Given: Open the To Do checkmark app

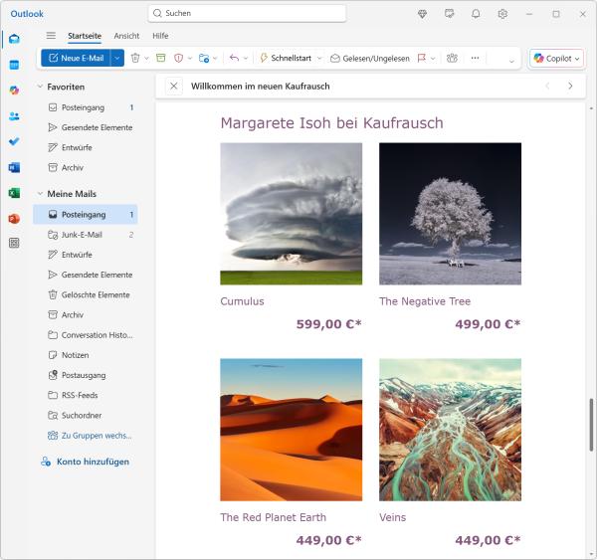Looking at the screenshot, I should (14, 141).
